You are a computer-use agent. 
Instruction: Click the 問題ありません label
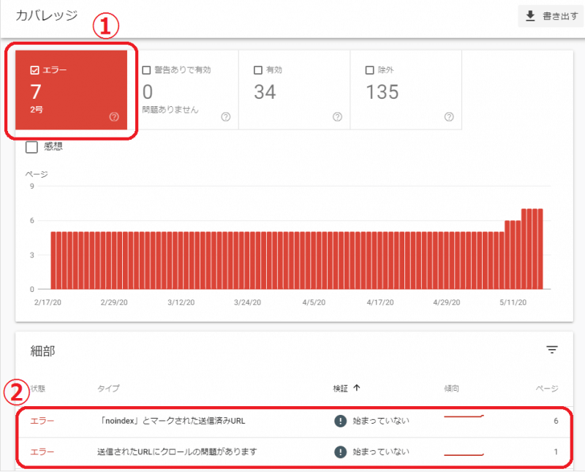coord(170,110)
